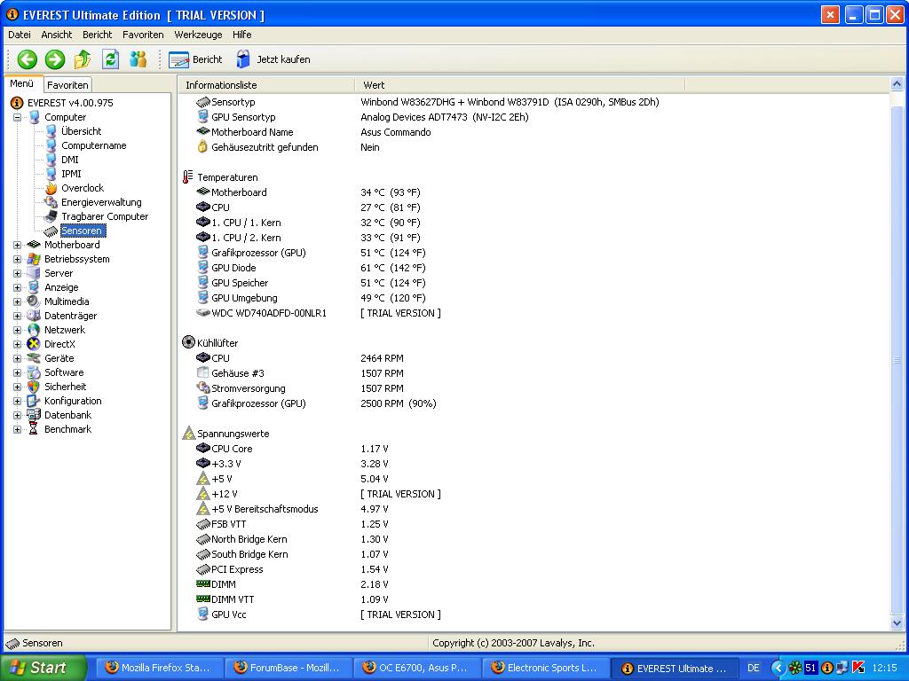The image size is (909, 681).
Task: Click the EVEREST v4.00.975 root icon
Action: click(x=17, y=103)
